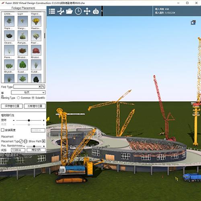Click the 1.500 m spacing field
This screenshot has width=201, height=201.
pos(18,150)
